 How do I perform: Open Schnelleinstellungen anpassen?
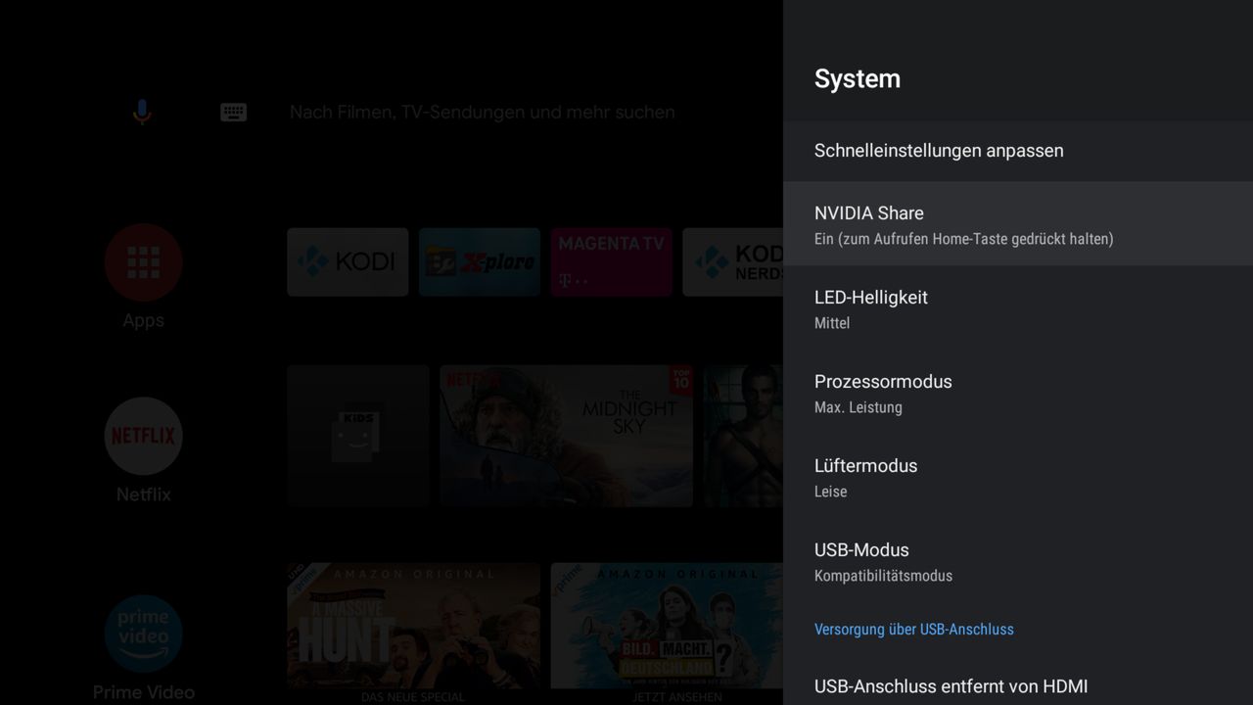[1018, 150]
